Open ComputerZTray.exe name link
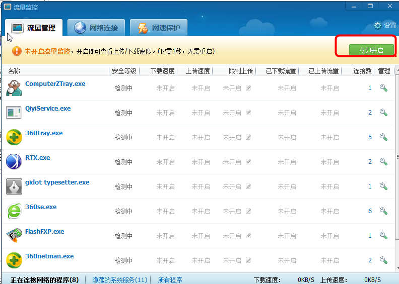 coord(55,84)
